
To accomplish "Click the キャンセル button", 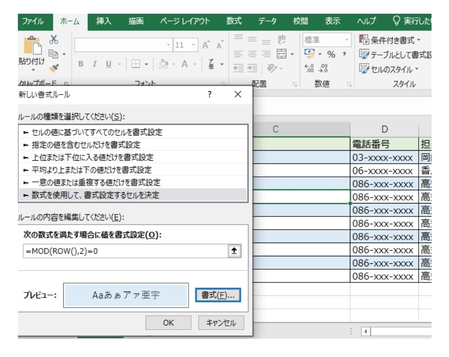I will (x=221, y=322).
